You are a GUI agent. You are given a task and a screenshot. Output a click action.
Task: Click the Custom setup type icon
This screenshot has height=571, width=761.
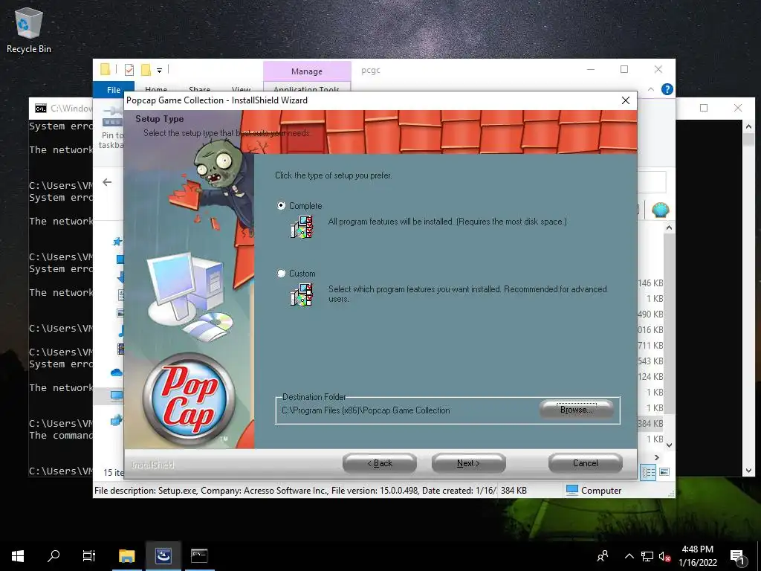[302, 294]
